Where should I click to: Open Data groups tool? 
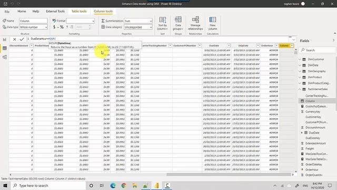click(178, 23)
